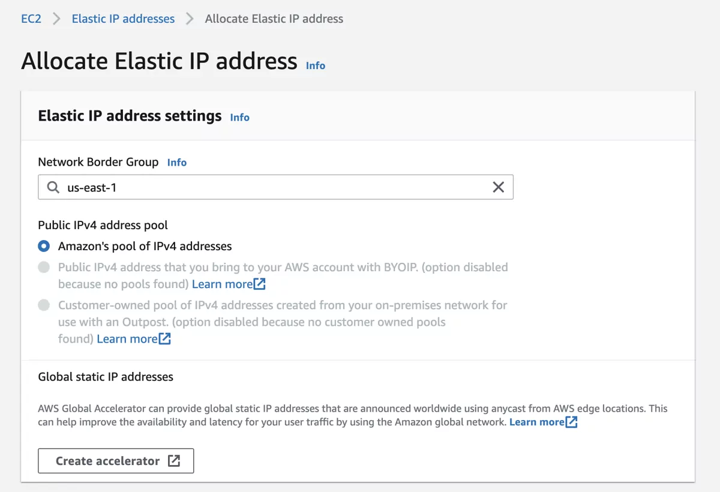Click the breadcrumb chevron after EC2
The image size is (720, 492).
click(56, 19)
